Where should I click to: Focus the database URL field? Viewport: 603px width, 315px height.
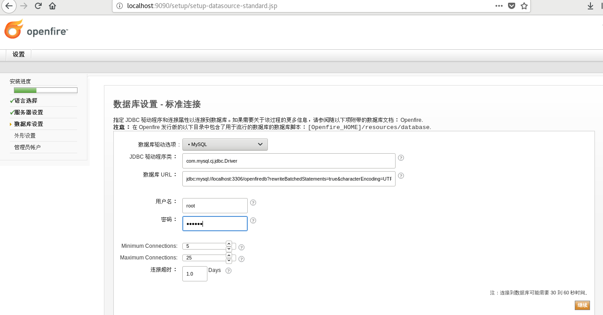pyautogui.click(x=289, y=178)
